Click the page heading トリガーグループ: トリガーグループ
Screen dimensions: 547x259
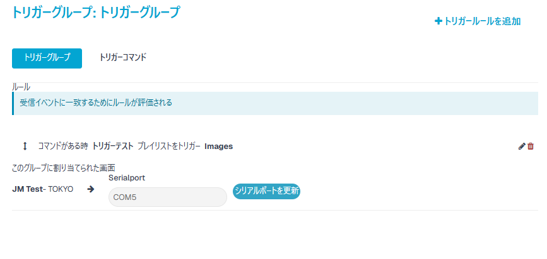[96, 13]
